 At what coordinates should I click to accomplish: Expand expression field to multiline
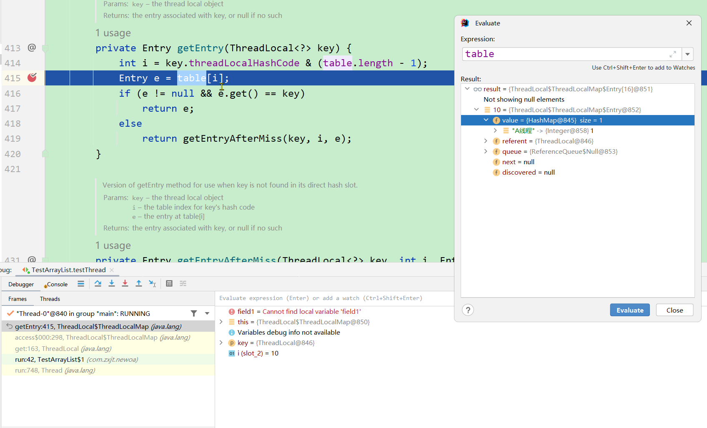[x=673, y=54]
